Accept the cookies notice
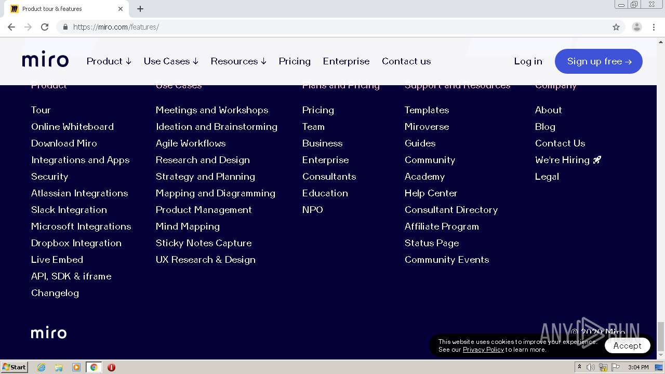Screen dimensions: 665x374 click(x=627, y=345)
